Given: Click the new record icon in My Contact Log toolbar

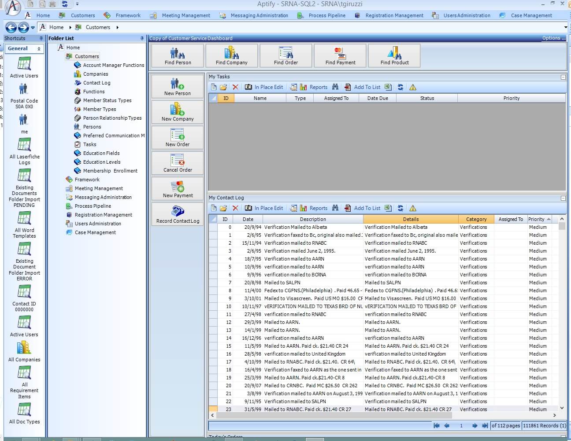Looking at the screenshot, I should 214,208.
